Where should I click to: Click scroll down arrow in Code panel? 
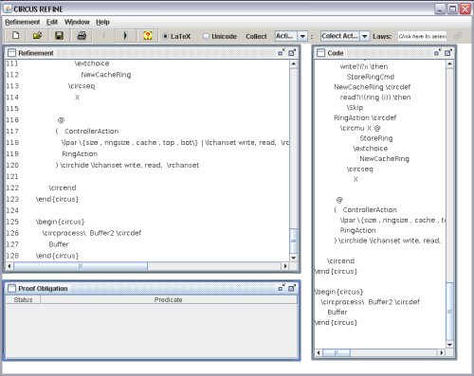449,345
